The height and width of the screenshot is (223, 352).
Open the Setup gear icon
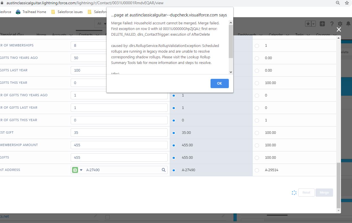pos(340,24)
